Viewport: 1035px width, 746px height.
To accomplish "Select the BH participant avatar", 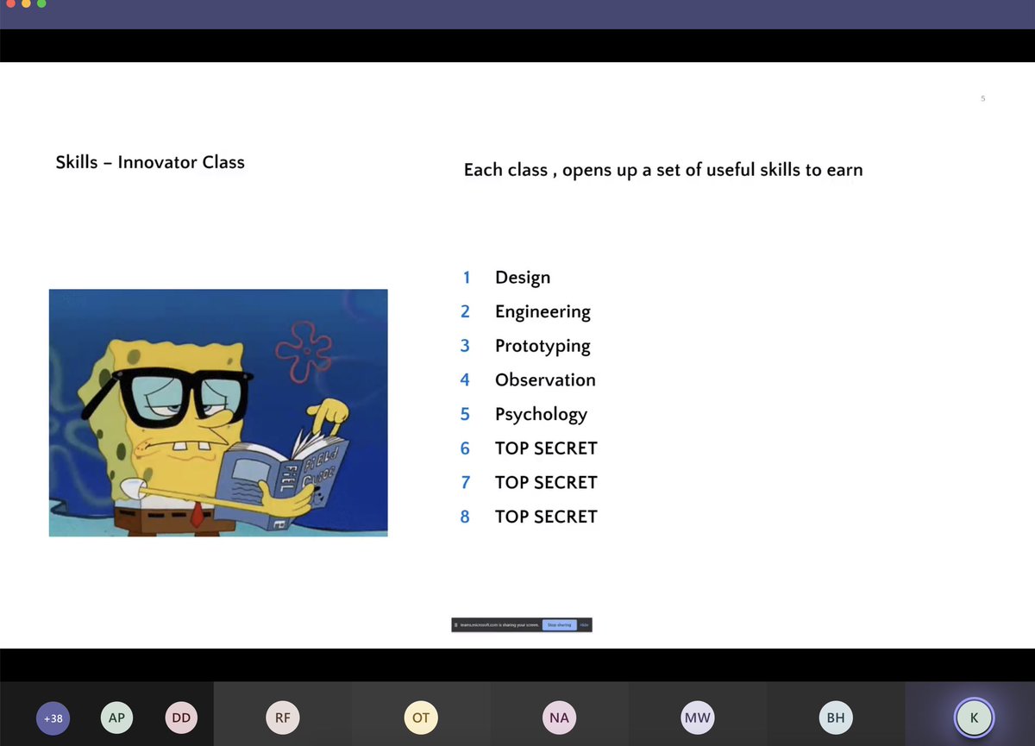I will [836, 718].
